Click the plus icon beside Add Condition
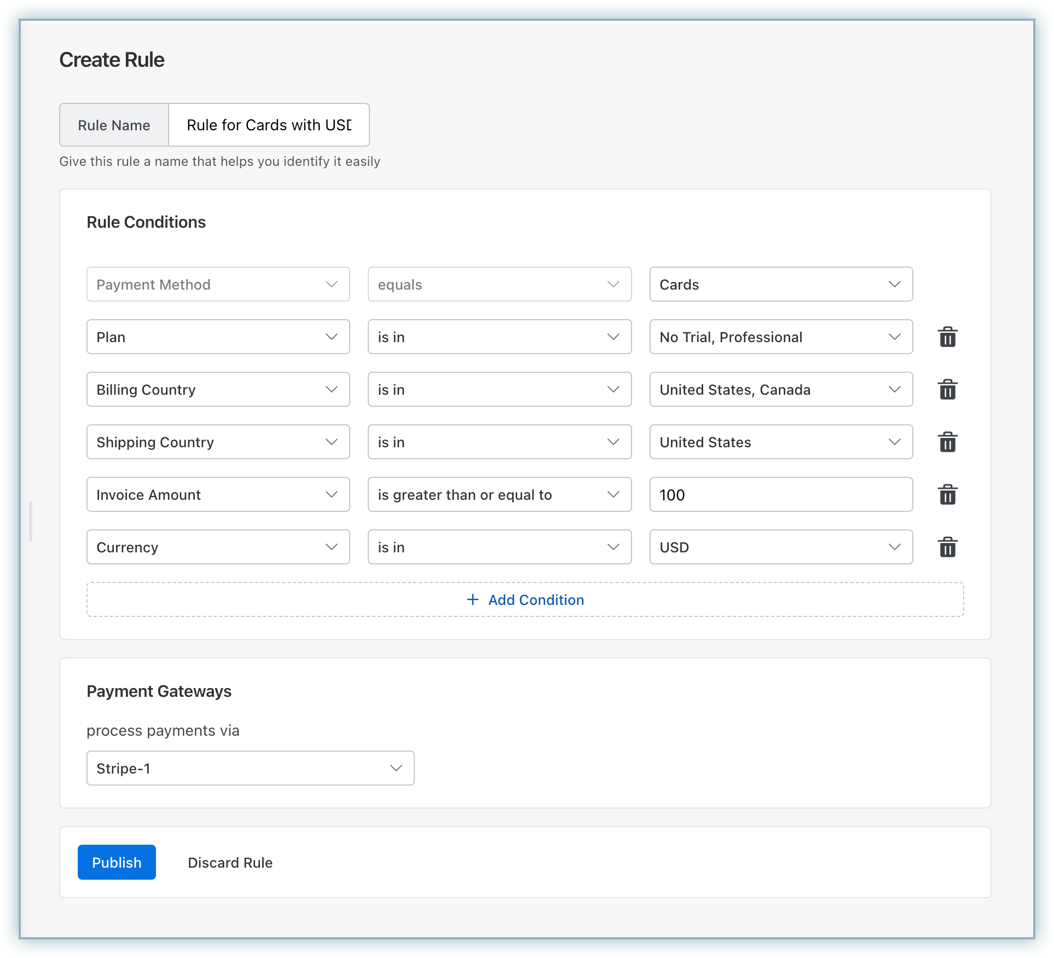1054x958 pixels. pyautogui.click(x=472, y=599)
